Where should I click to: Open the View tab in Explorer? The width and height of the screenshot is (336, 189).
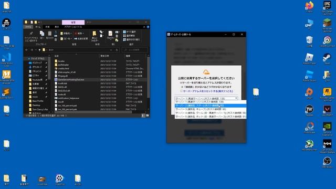(x=57, y=27)
